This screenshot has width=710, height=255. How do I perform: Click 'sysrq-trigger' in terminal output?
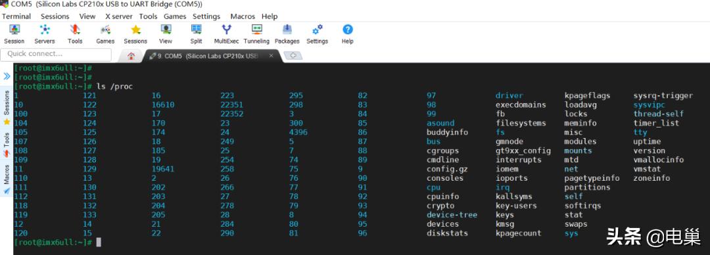pyautogui.click(x=663, y=95)
